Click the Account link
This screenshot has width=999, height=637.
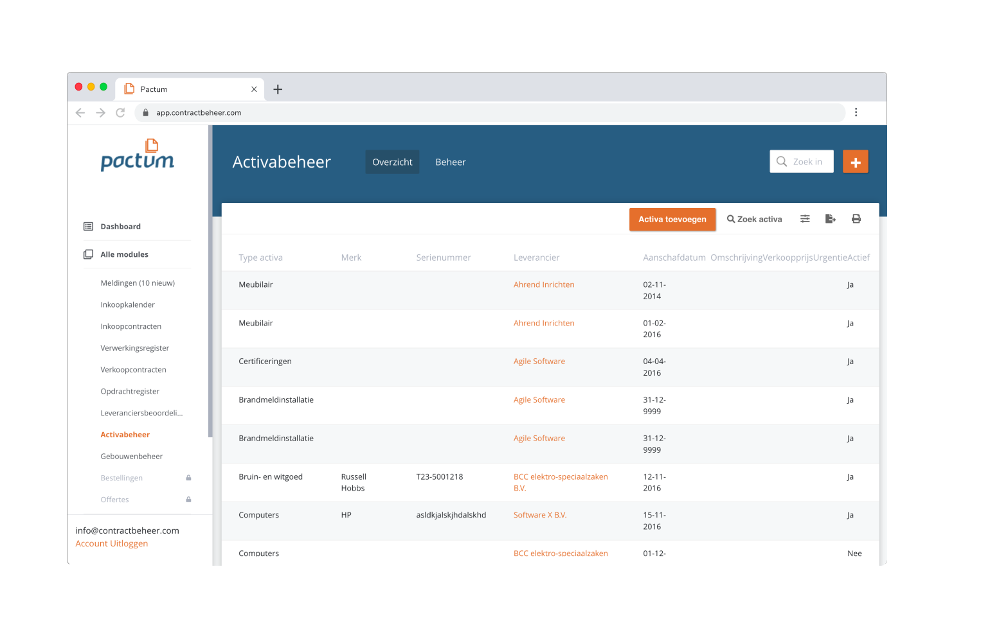pos(92,543)
